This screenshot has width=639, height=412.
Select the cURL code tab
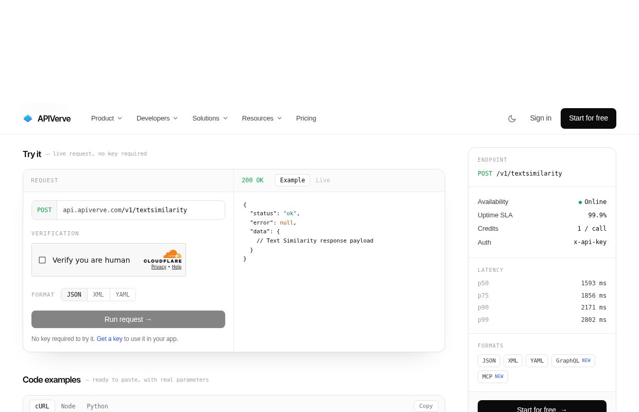[42, 406]
